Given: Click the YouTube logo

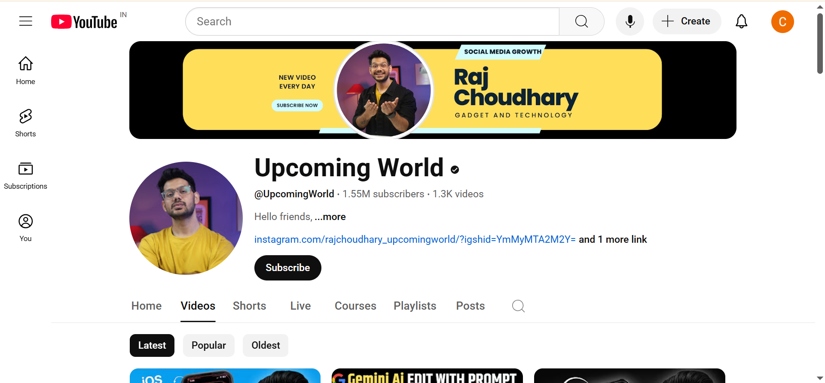Looking at the screenshot, I should pyautogui.click(x=84, y=21).
